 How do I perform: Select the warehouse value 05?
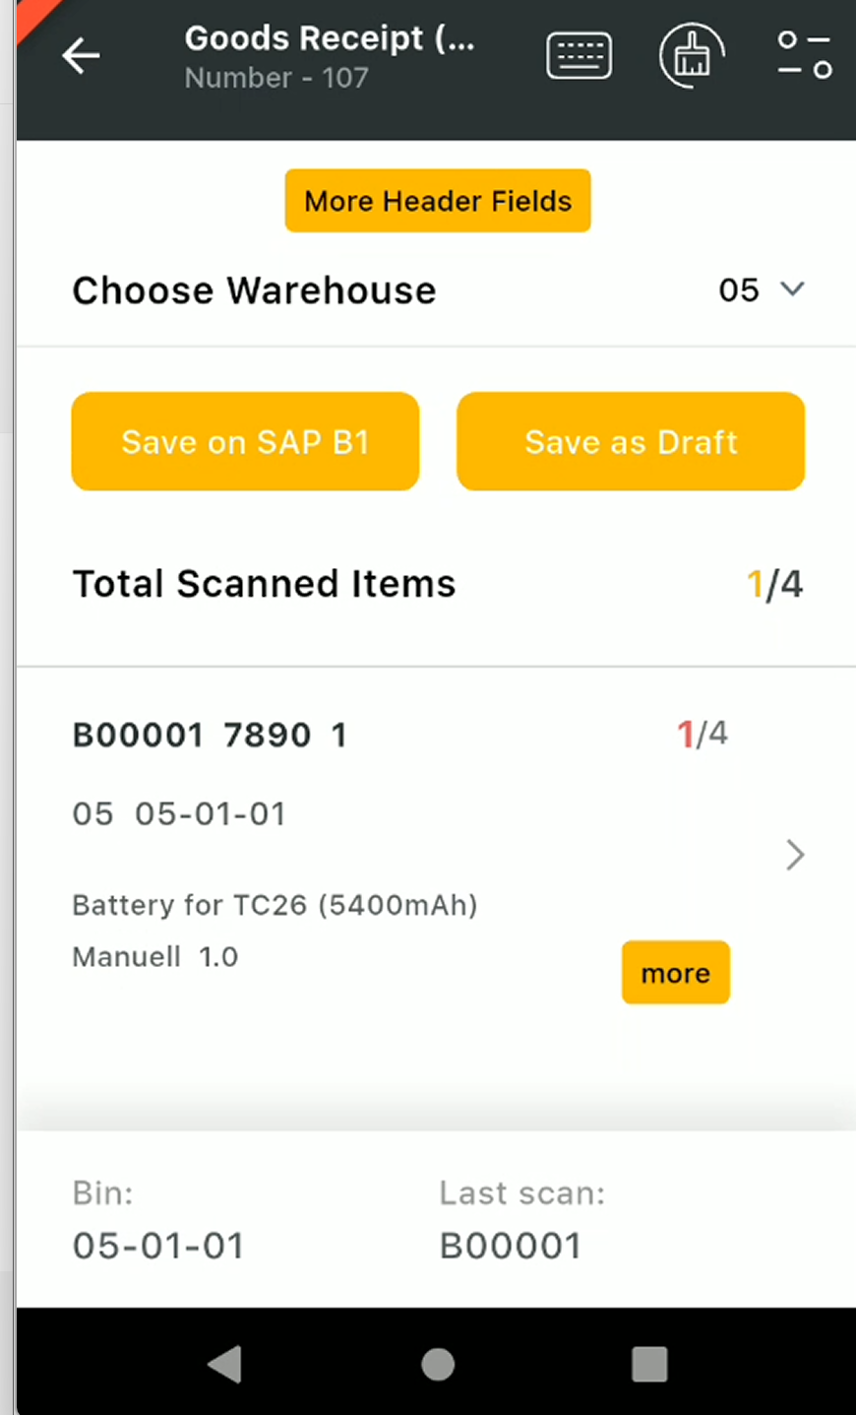tap(739, 290)
